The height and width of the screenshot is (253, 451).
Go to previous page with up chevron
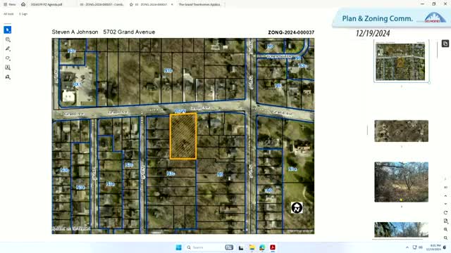click(445, 196)
